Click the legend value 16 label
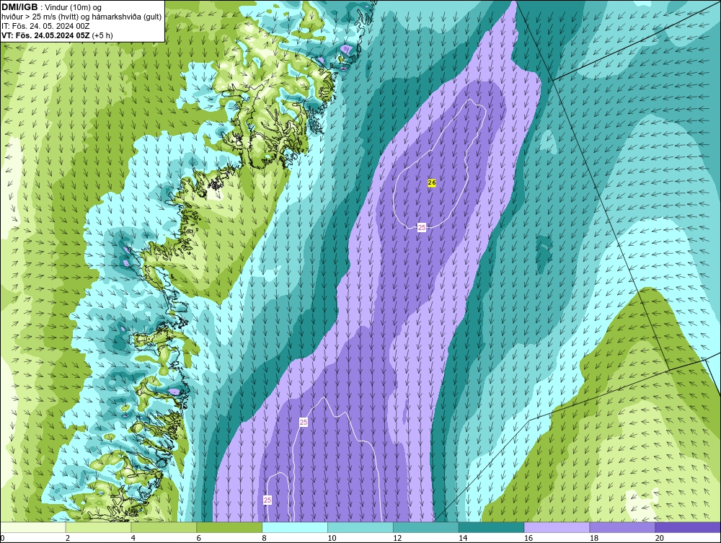Screen dimensions: 721x543 click(x=528, y=538)
